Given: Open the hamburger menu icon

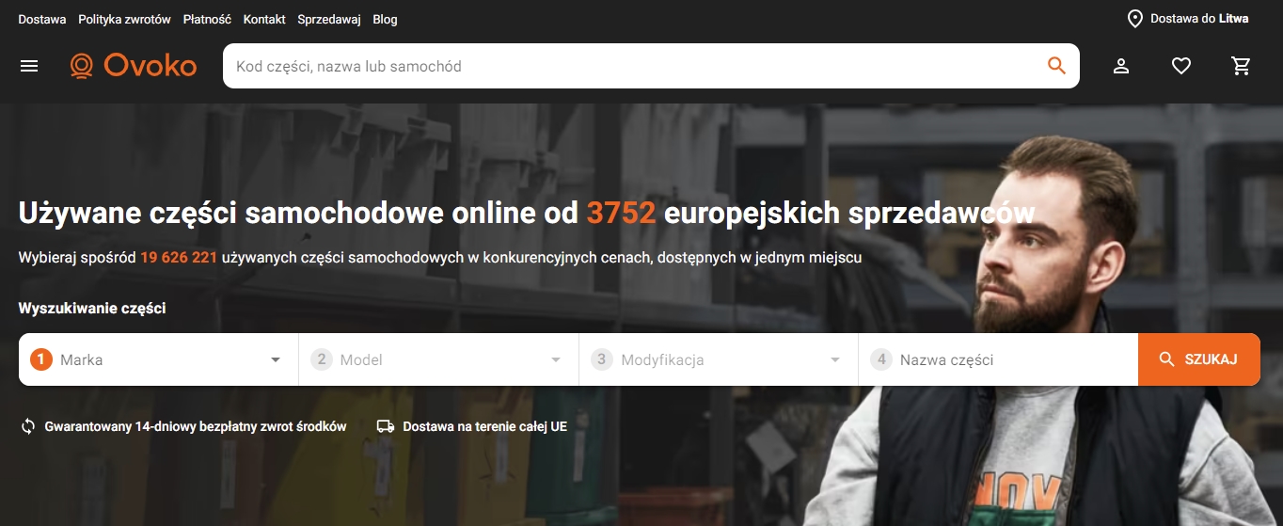Looking at the screenshot, I should (29, 66).
